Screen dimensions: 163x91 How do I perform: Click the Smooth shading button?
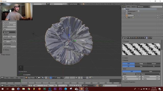6,37
